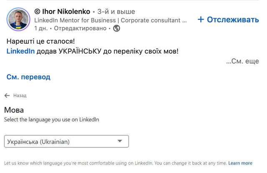267x173 pixels.
Task: Click the language dropdown triangle arrow
Action: (x=120, y=141)
